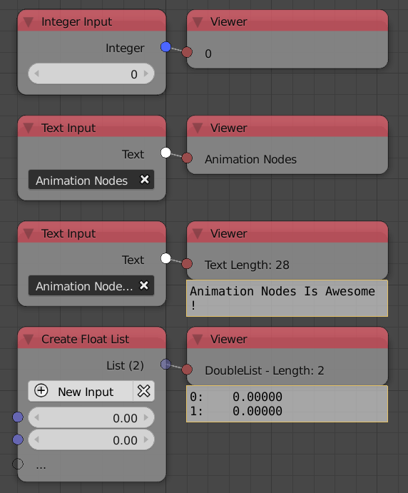Click the blue Integer output socket

pyautogui.click(x=165, y=47)
